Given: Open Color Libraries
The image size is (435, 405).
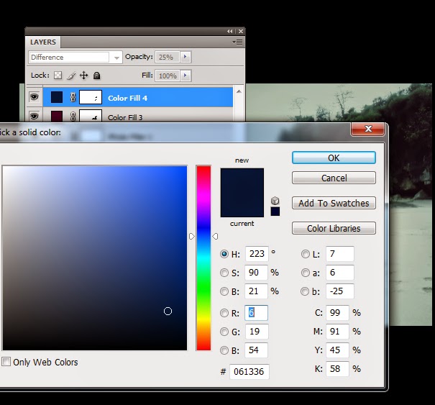Looking at the screenshot, I should click(334, 228).
